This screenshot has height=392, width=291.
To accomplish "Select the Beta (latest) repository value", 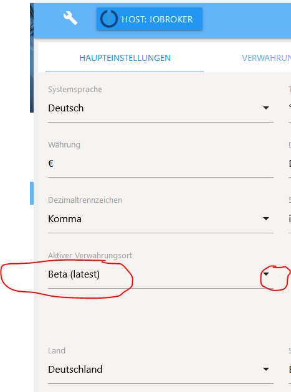I will (74, 274).
